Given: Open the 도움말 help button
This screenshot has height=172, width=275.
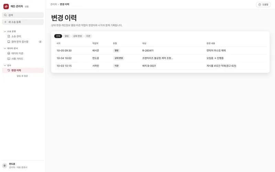Looking at the screenshot, I should coord(263,4).
